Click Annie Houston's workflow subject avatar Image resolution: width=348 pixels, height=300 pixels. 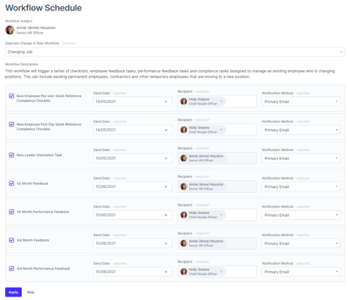(x=10, y=30)
